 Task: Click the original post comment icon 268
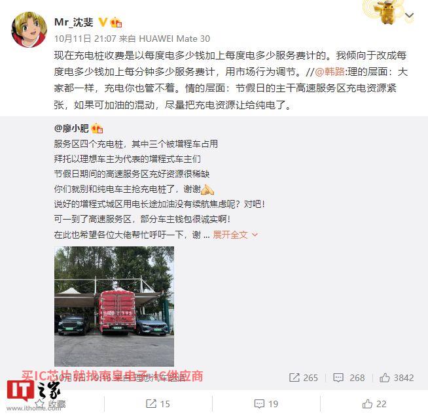point(349,378)
